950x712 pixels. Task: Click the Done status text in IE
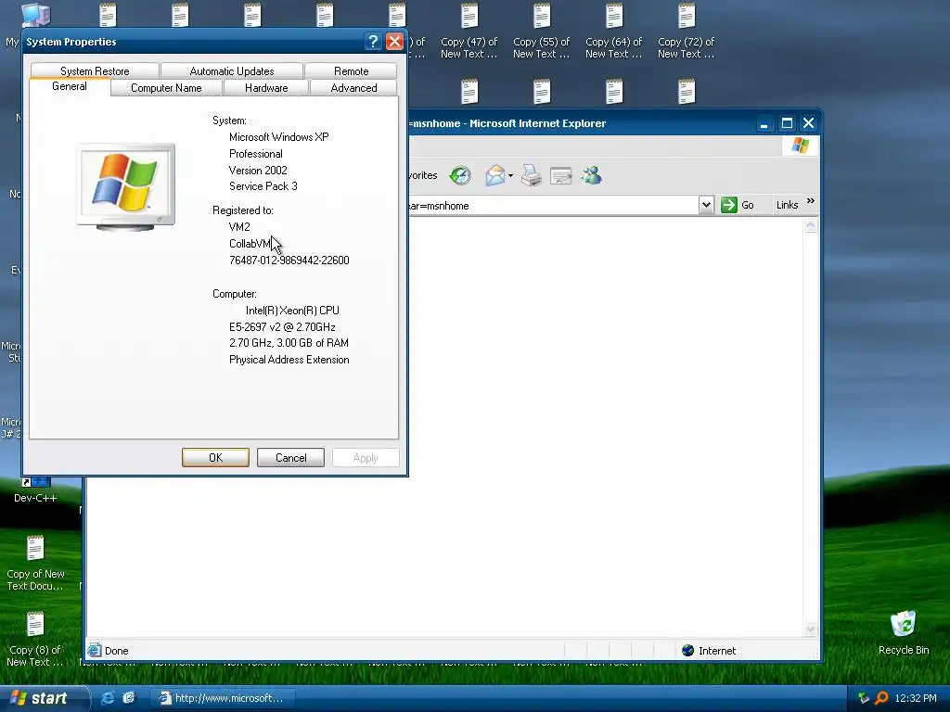tap(116, 651)
